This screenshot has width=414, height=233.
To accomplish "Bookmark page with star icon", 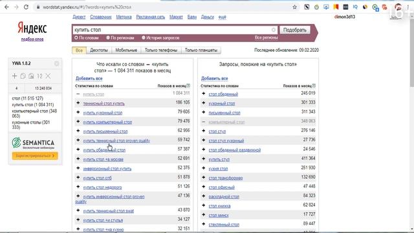I will [x=295, y=7].
